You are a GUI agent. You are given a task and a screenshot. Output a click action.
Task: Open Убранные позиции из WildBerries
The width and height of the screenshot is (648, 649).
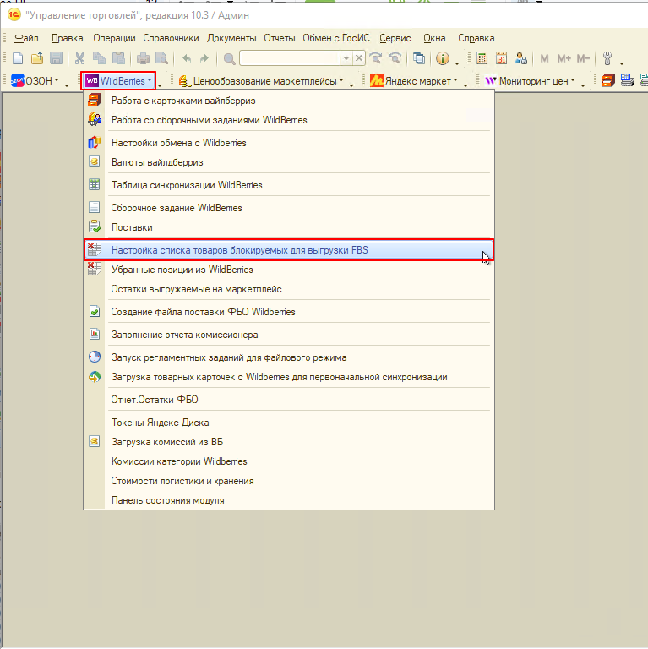(289, 270)
